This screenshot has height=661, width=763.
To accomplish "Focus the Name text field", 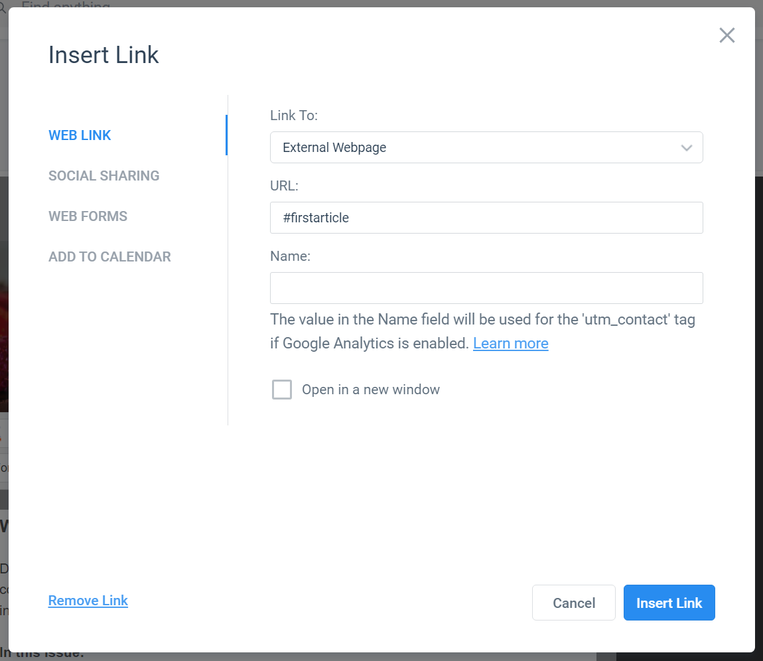I will [x=486, y=288].
